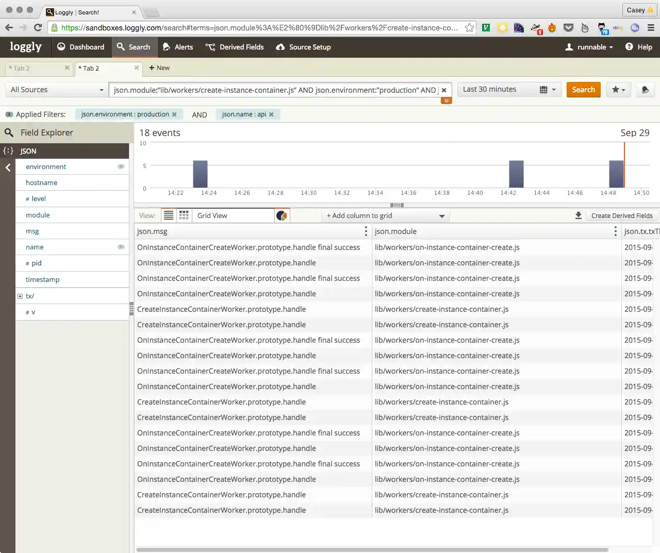
Task: Select the grid view layout icon
Action: coord(184,215)
